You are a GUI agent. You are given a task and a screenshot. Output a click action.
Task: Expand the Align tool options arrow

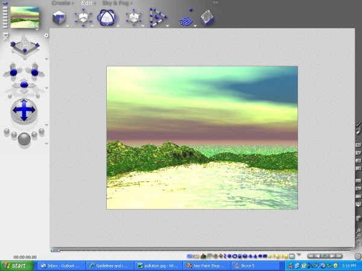click(x=168, y=26)
